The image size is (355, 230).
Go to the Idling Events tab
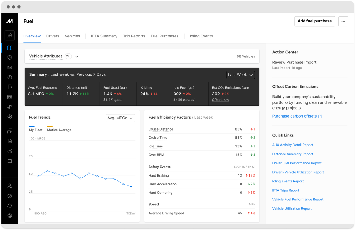(201, 36)
